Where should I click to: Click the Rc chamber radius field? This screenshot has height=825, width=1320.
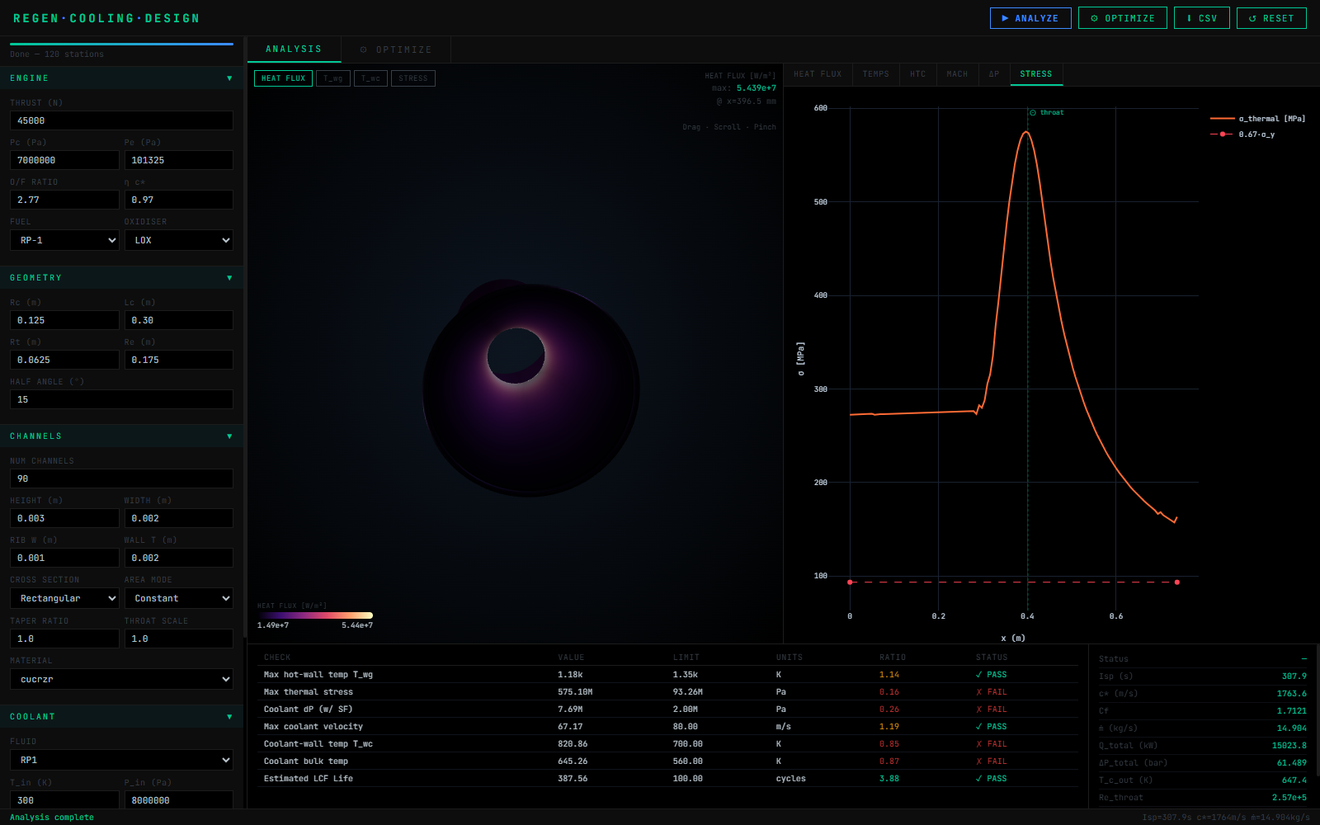click(x=64, y=320)
